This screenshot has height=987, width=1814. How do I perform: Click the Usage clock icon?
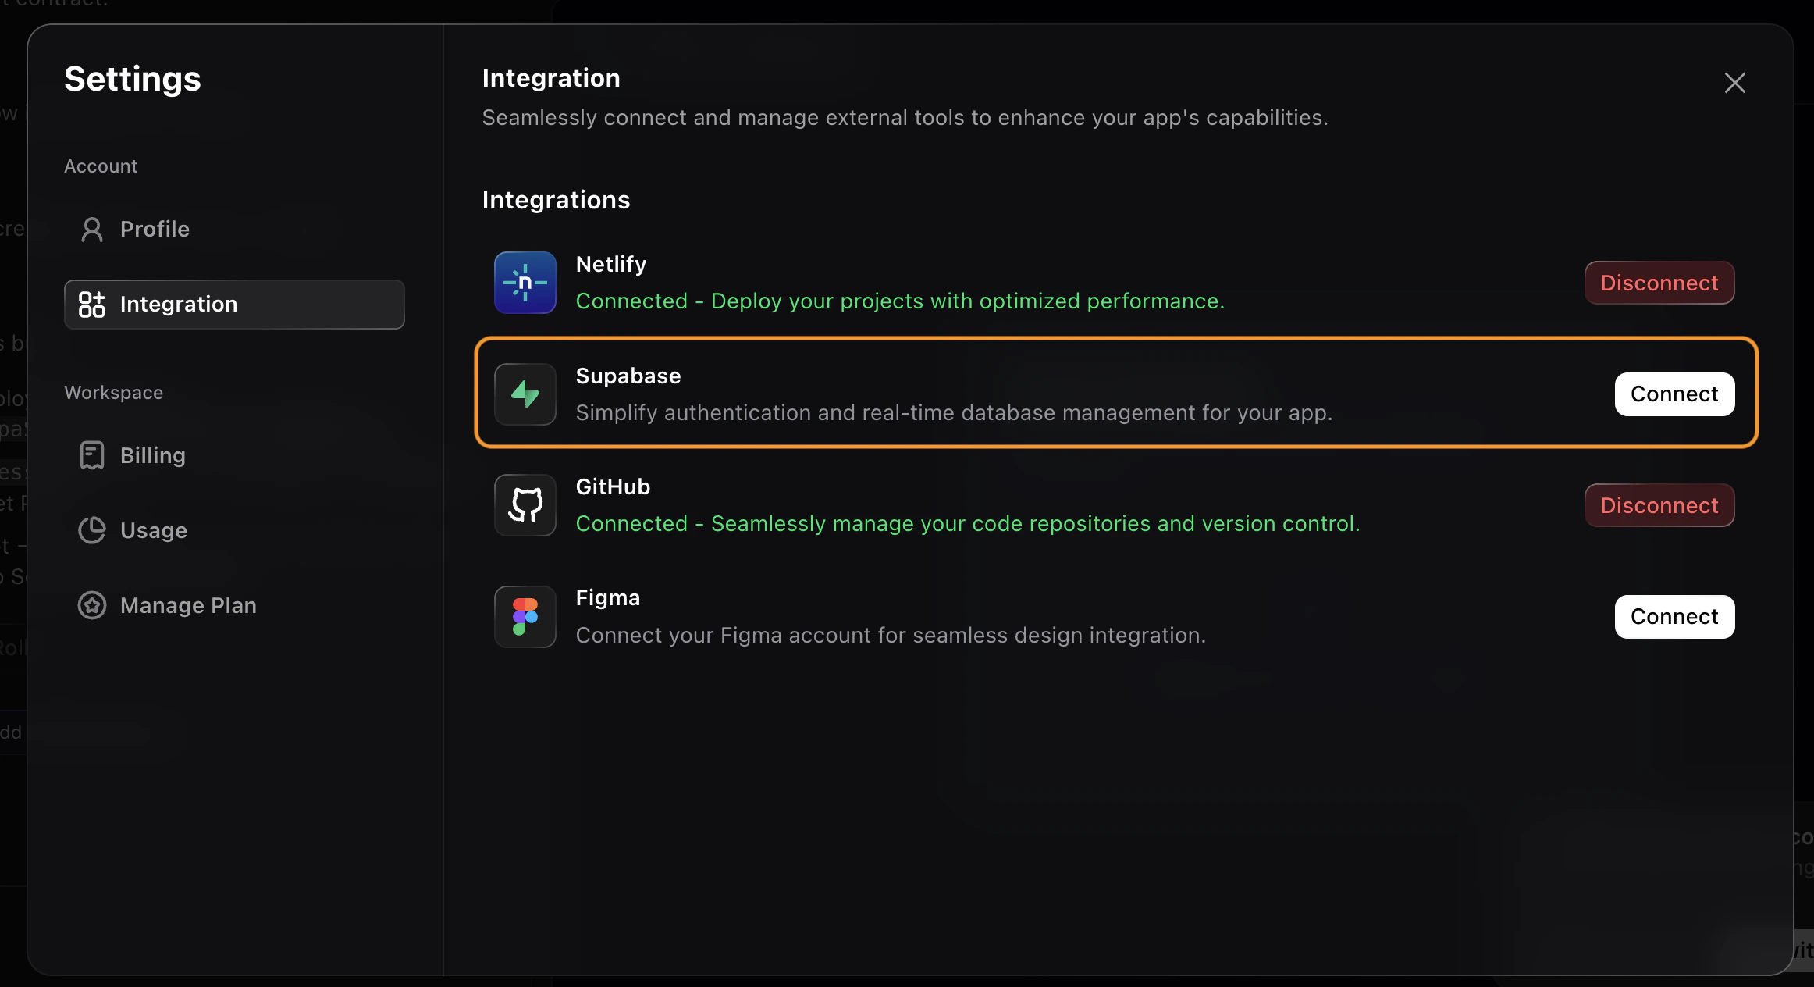coord(91,529)
